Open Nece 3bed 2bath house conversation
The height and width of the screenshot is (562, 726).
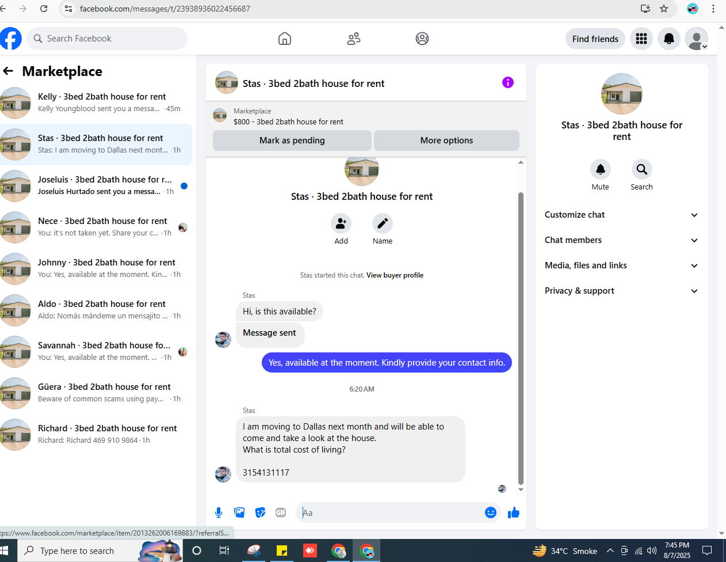click(x=96, y=227)
